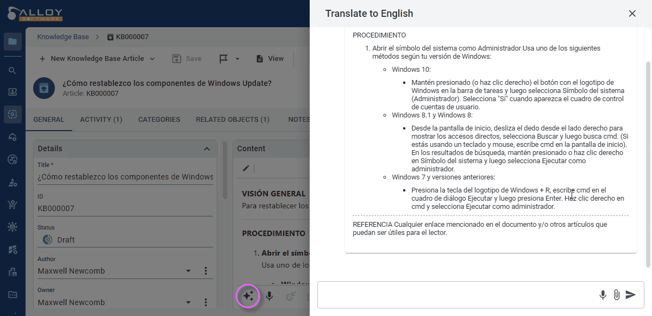The image size is (652, 316).
Task: Click the 'VISIÓN GENERAL' heading in Content
Action: coord(273,194)
